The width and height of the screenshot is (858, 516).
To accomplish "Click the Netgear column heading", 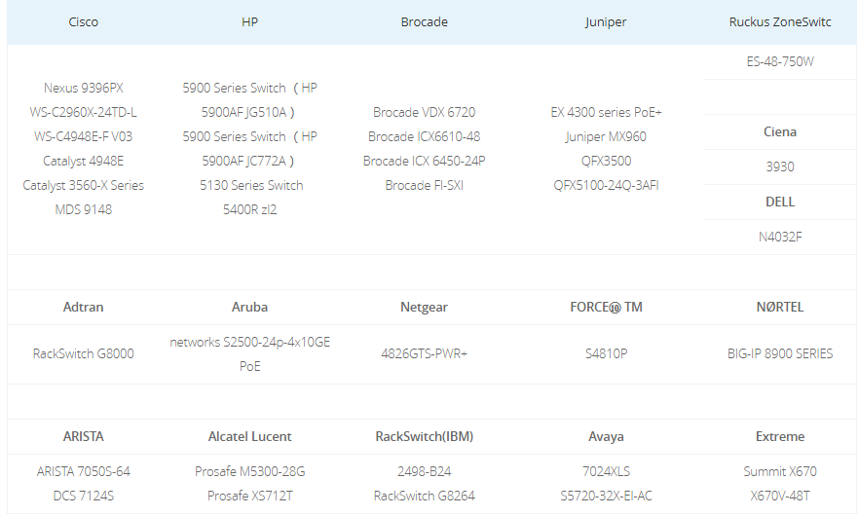I will 424,307.
